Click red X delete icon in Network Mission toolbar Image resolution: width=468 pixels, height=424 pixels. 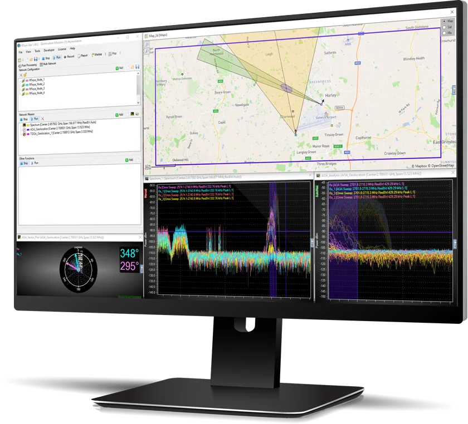pos(43,119)
